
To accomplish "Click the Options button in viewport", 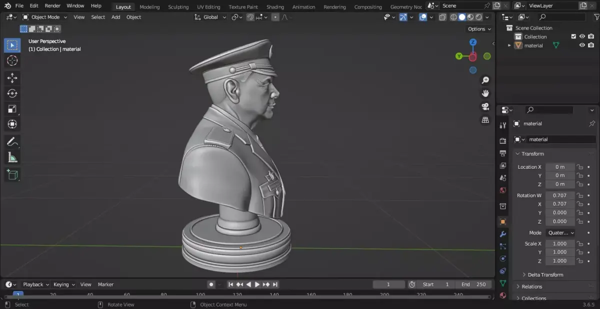I will (x=479, y=29).
